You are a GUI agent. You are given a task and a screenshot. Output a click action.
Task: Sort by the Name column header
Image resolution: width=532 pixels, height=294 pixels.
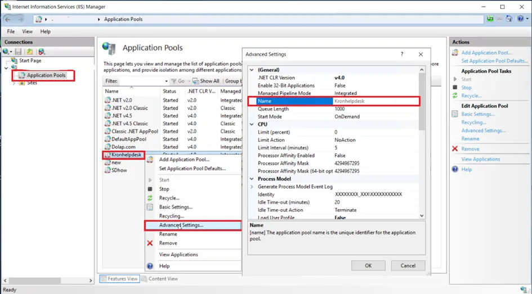point(111,91)
